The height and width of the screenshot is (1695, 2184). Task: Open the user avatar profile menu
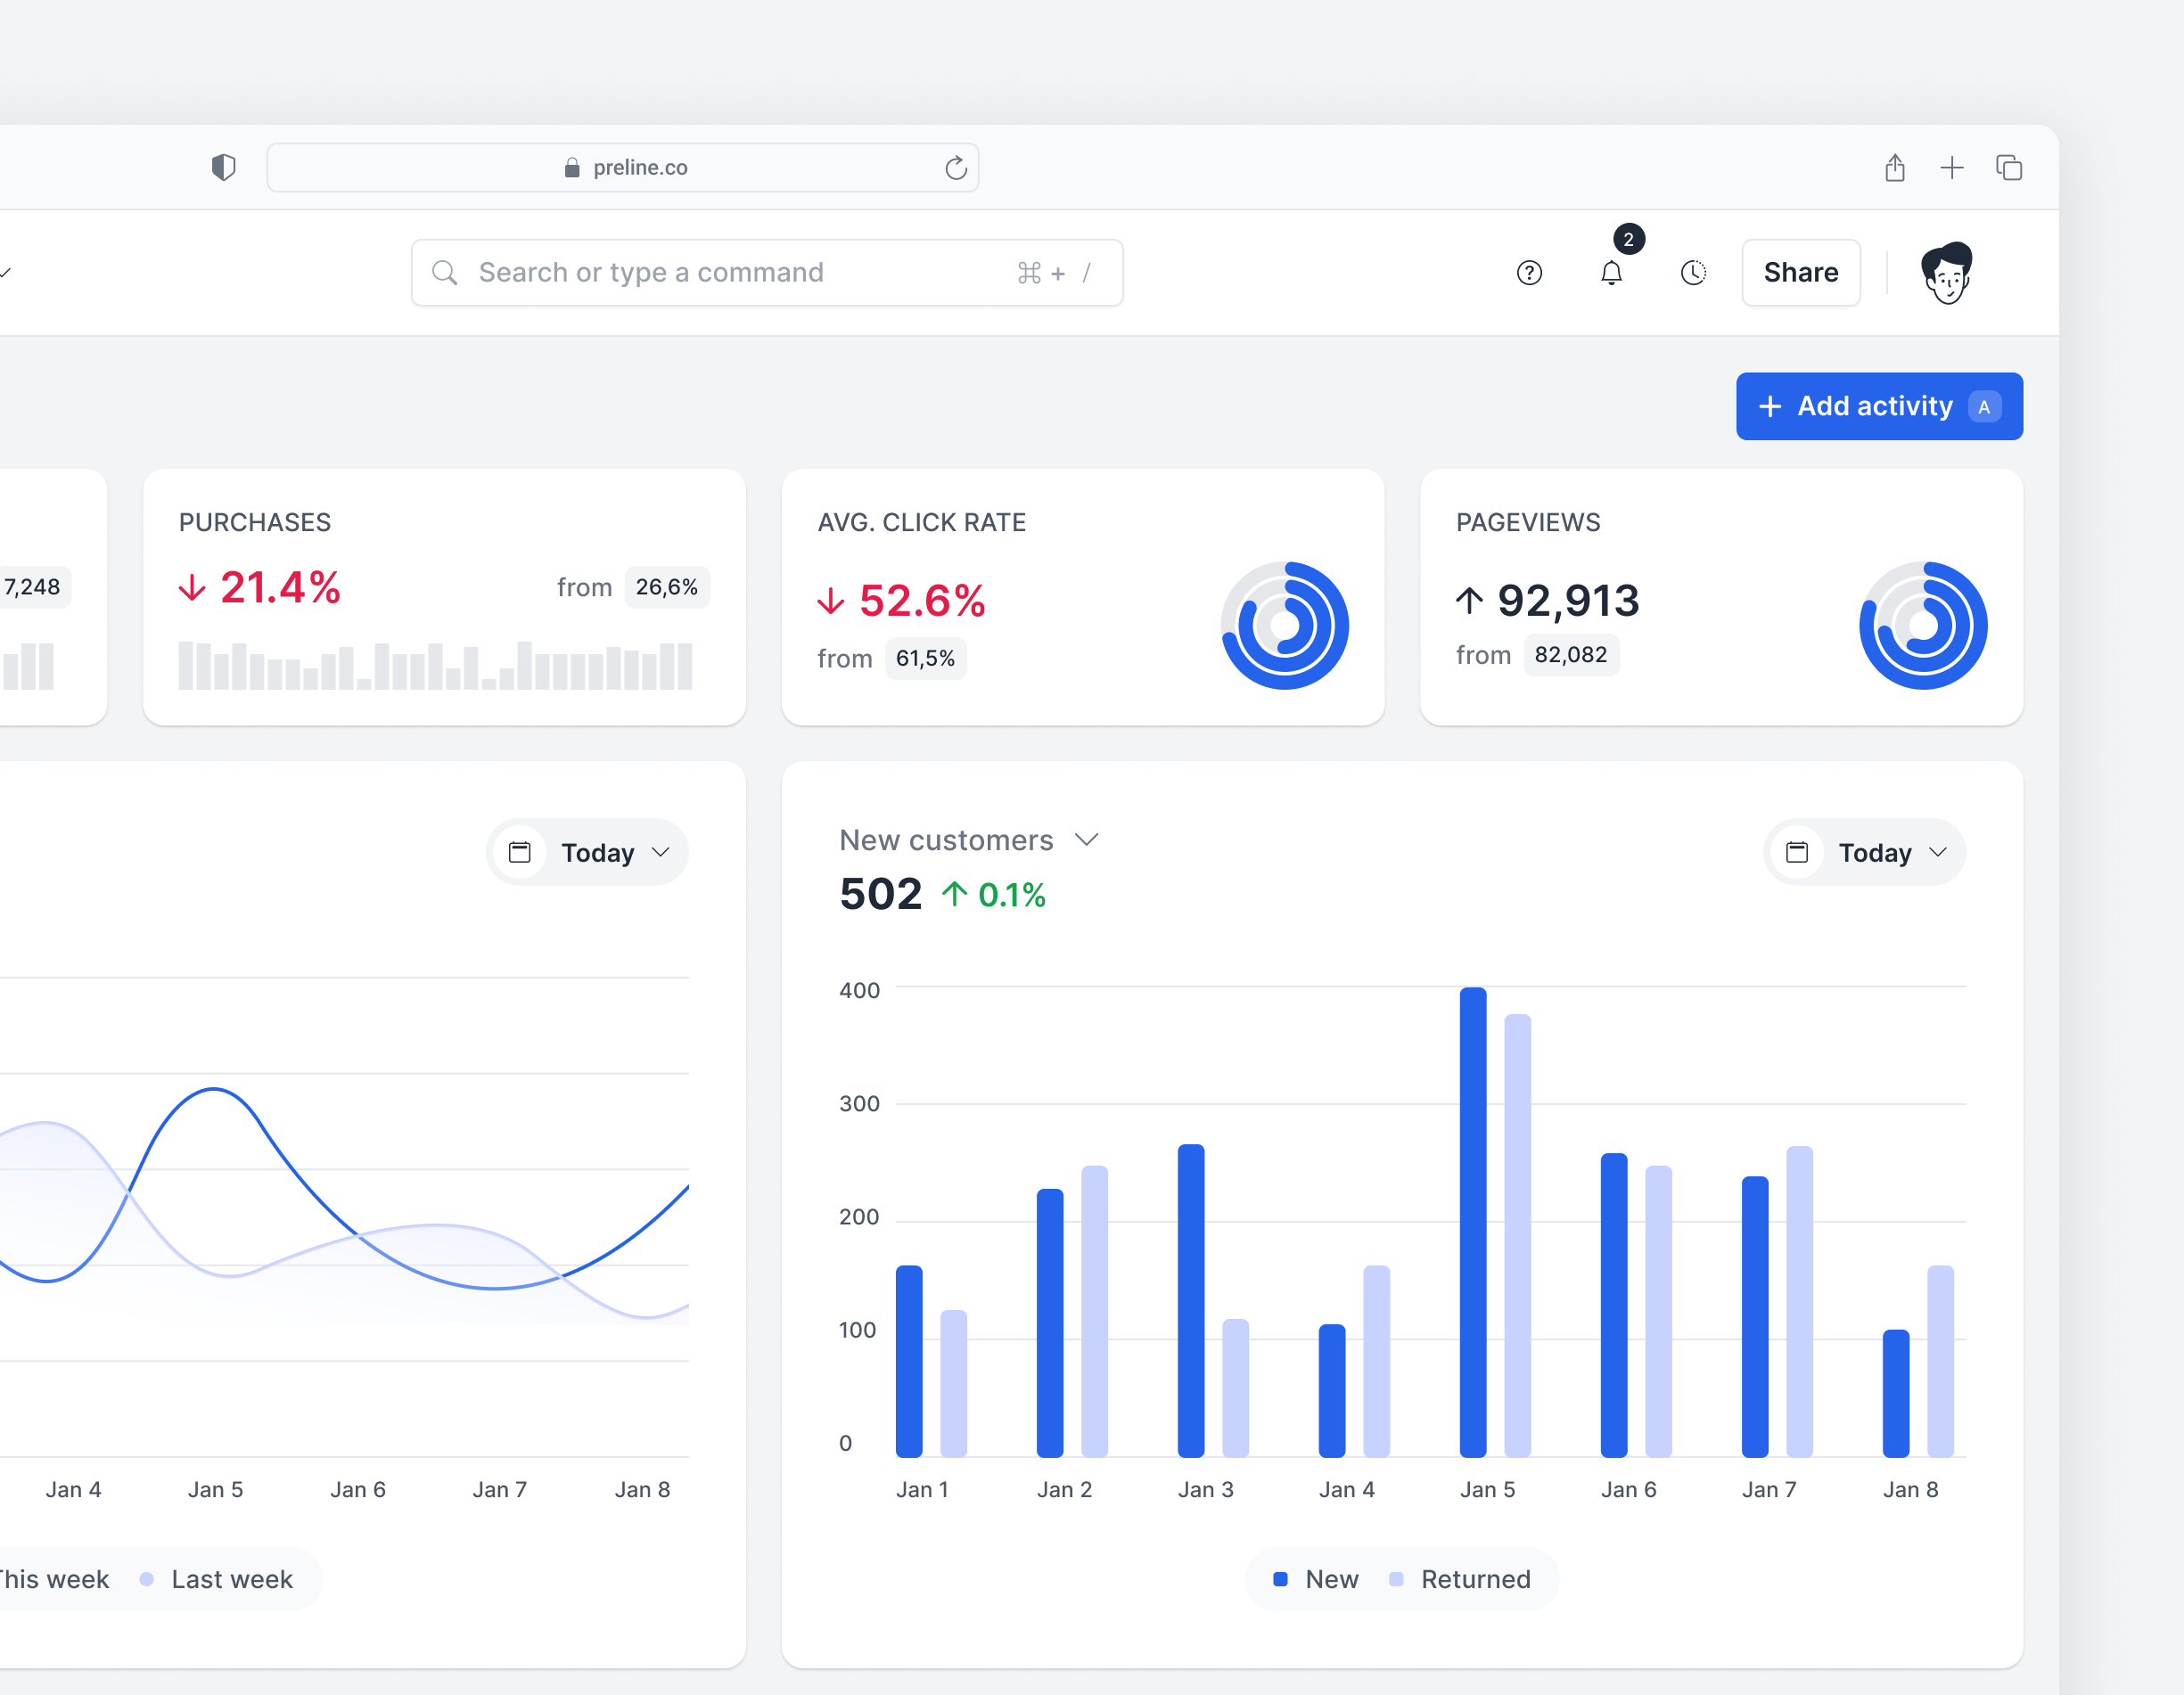(1946, 272)
